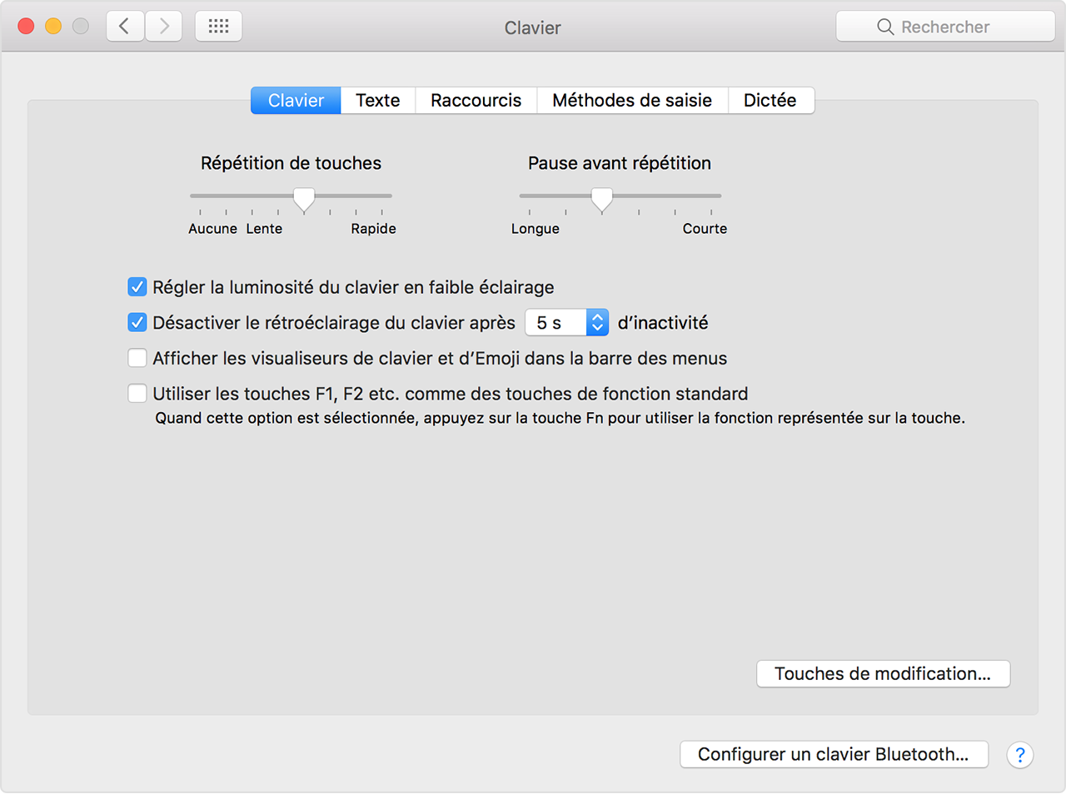Open the Raccourcis tab
Viewport: 1066px width, 794px height.
476,101
